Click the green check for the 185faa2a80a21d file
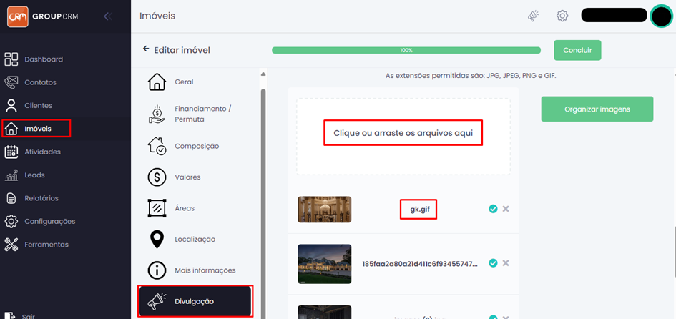This screenshot has height=319, width=676. pos(493,263)
